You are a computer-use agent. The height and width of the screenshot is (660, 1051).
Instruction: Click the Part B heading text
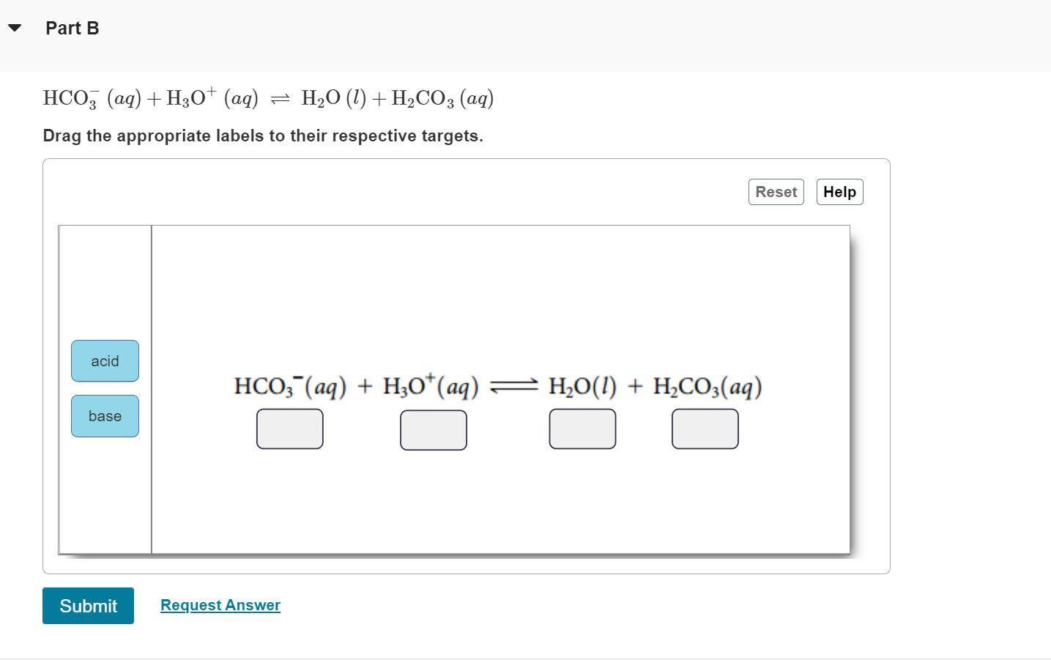tap(72, 28)
